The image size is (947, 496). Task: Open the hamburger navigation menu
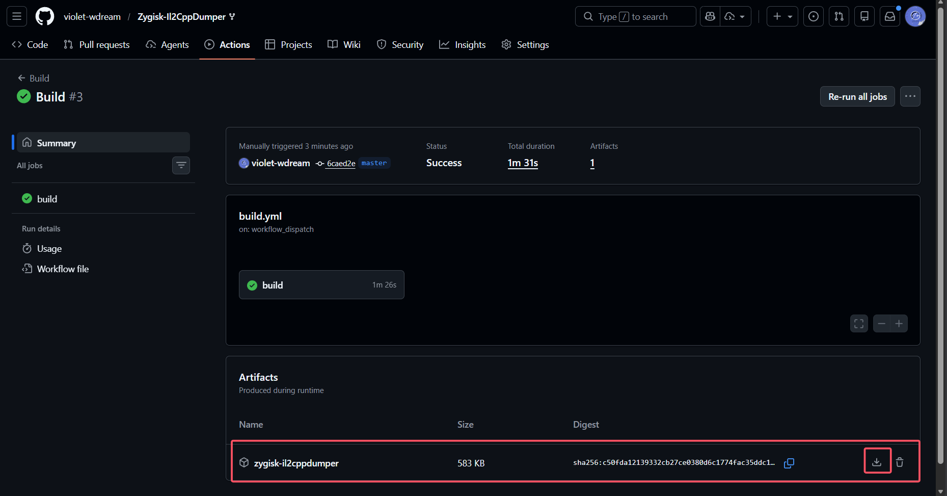[17, 16]
